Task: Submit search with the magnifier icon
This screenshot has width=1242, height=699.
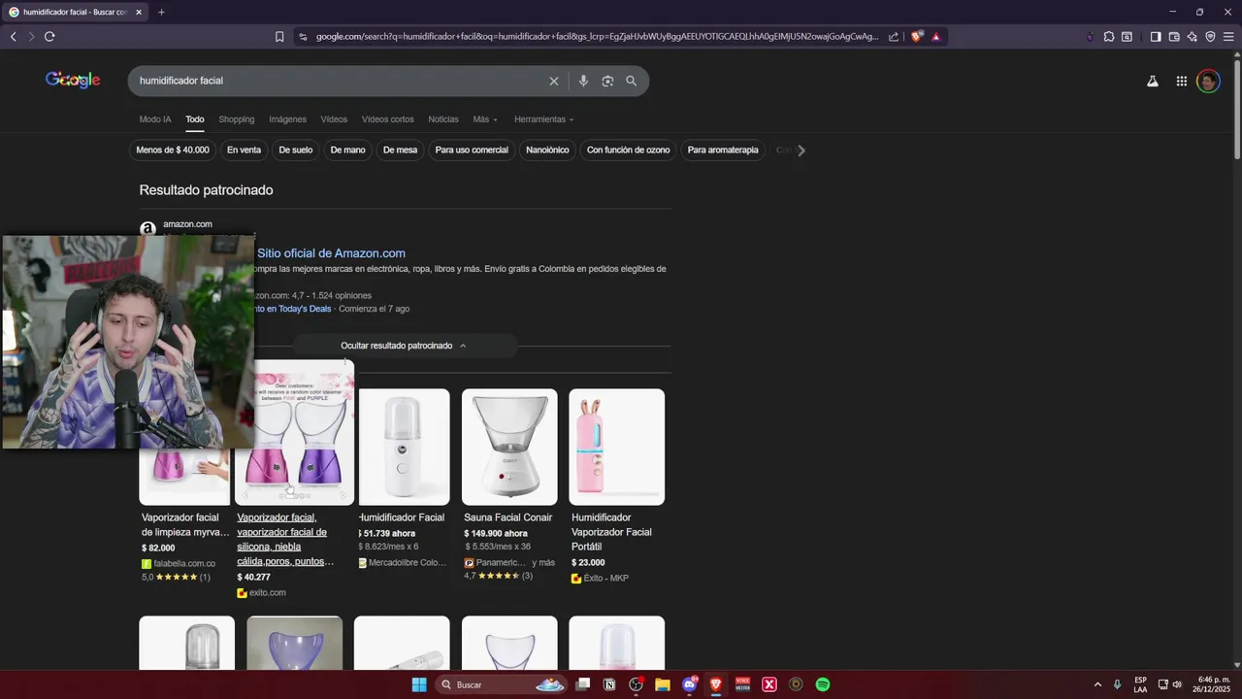Action: 632,81
